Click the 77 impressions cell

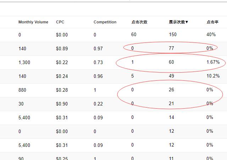click(171, 48)
